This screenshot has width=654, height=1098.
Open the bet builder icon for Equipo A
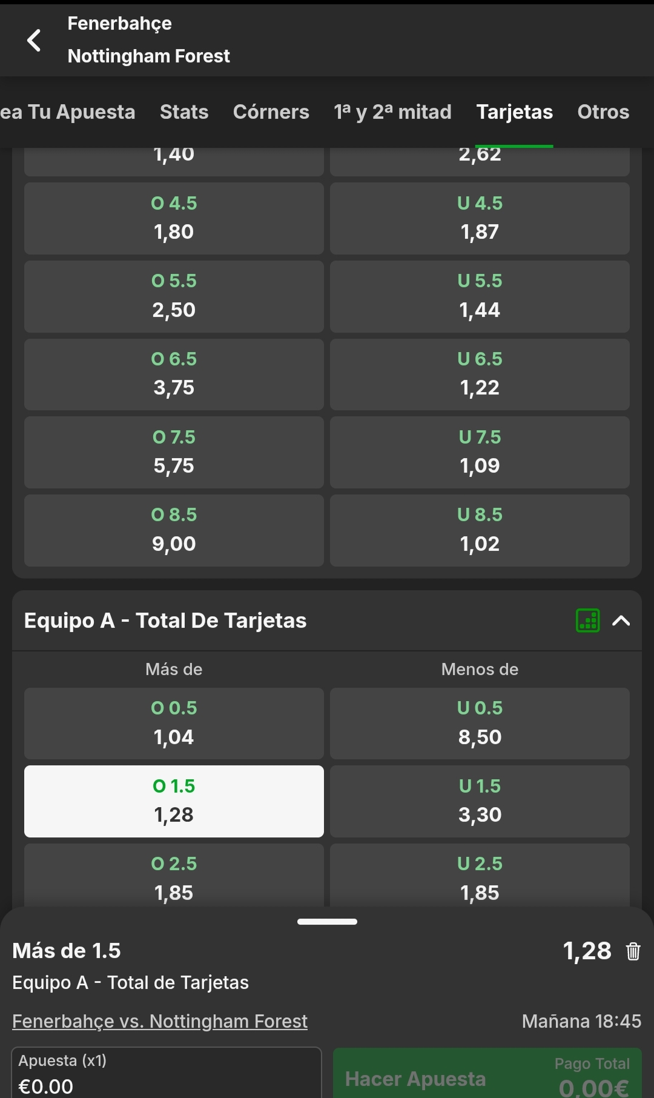587,621
